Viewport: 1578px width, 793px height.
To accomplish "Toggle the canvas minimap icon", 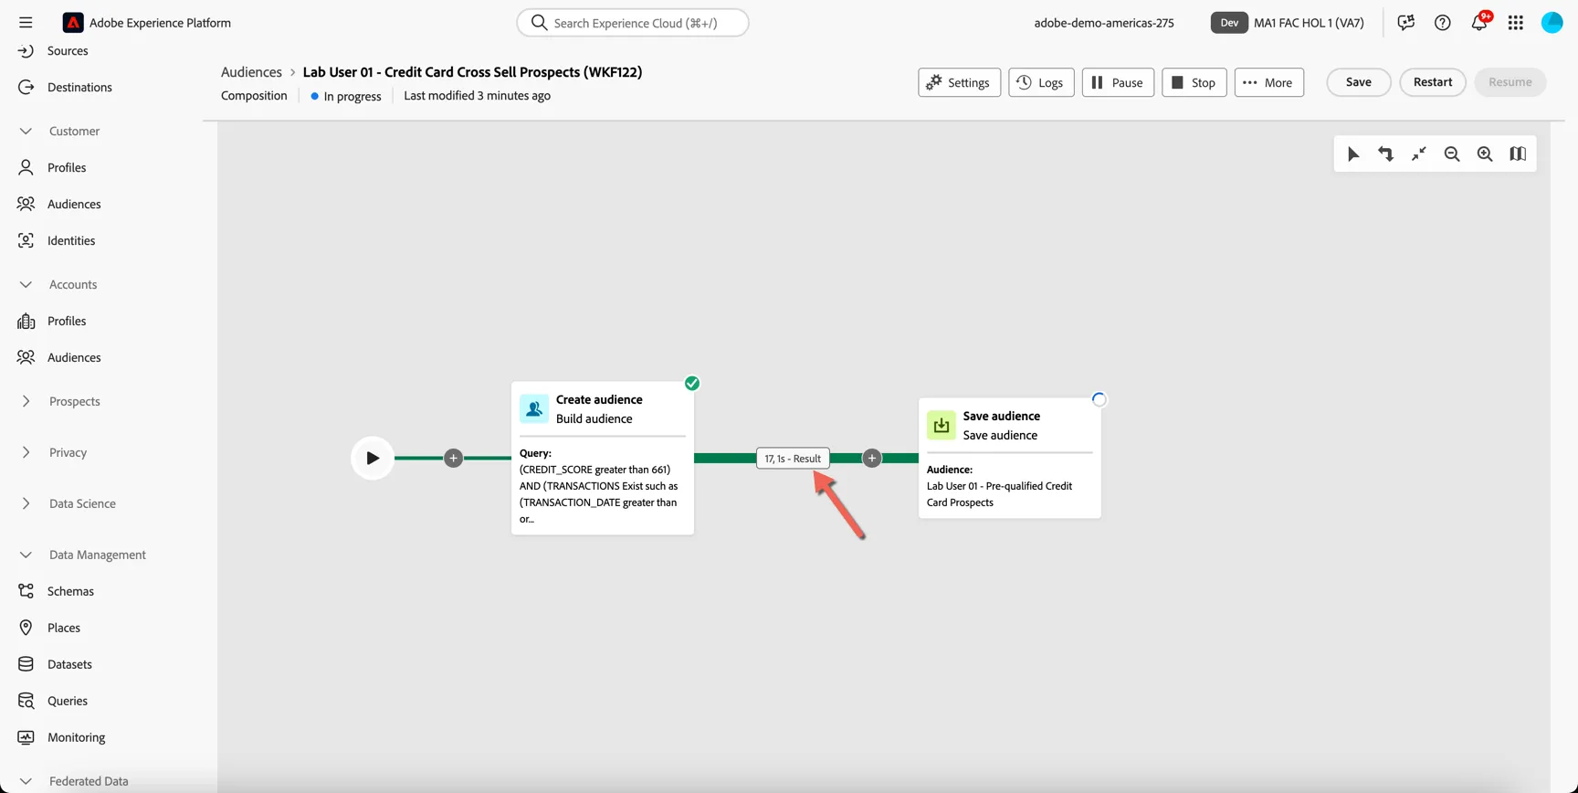I will pyautogui.click(x=1518, y=154).
